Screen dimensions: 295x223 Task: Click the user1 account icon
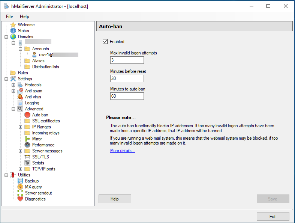(x=34, y=55)
